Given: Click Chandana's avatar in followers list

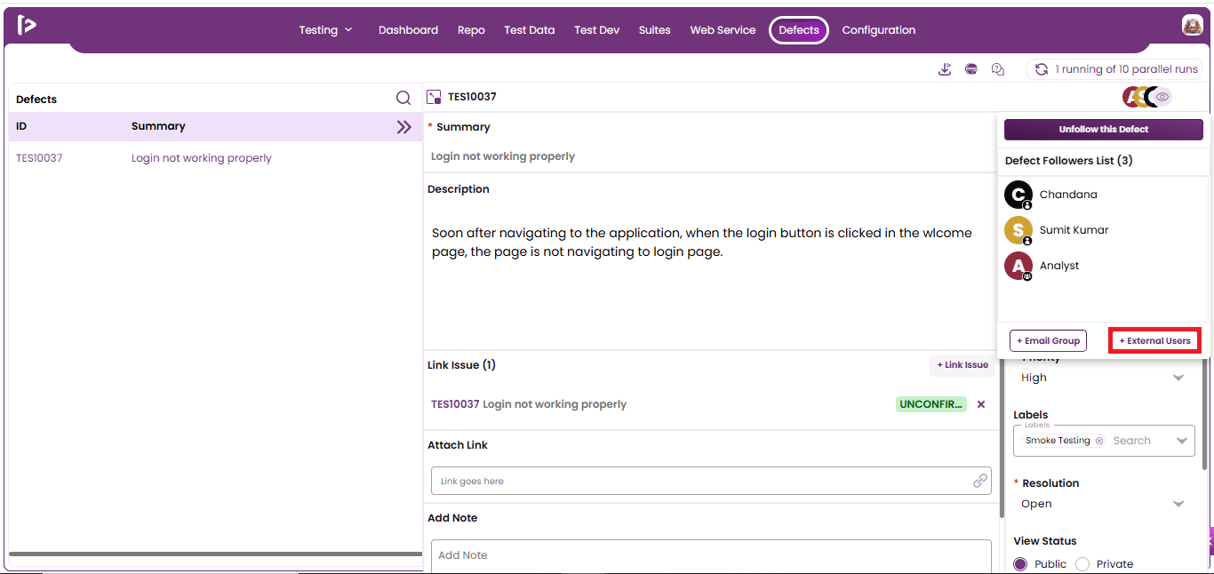Looking at the screenshot, I should pyautogui.click(x=1018, y=195).
